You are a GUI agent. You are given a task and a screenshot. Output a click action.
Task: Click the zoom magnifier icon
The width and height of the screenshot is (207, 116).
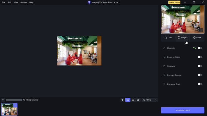pyautogui.click(x=144, y=100)
